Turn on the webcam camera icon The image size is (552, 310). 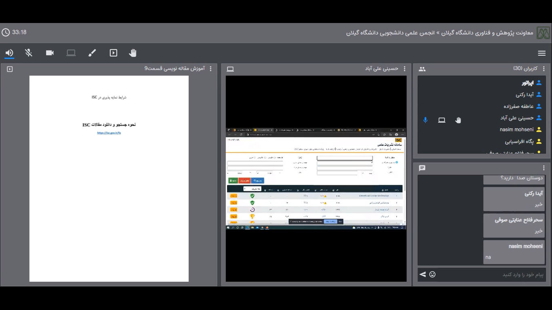coord(50,53)
